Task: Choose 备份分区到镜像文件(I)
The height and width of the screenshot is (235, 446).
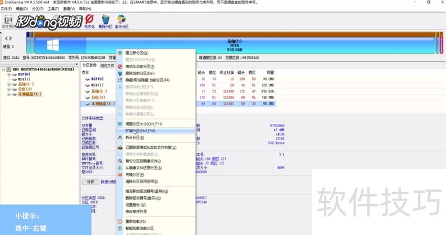Action: 156,161
